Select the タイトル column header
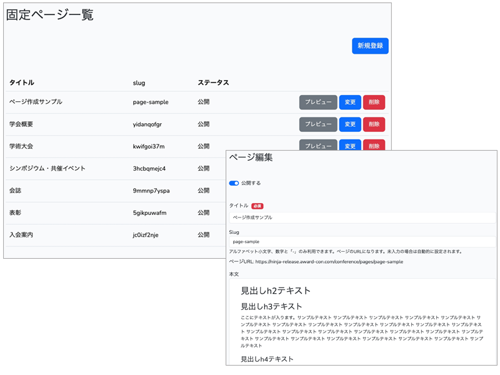The height and width of the screenshot is (375, 500). coord(22,82)
